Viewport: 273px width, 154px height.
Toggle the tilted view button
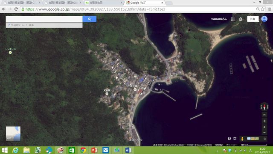coord(264,115)
